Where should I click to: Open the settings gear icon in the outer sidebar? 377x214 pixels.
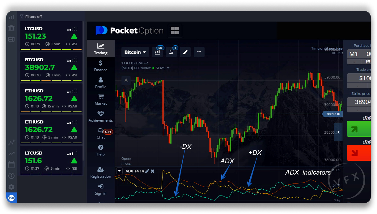(11, 187)
